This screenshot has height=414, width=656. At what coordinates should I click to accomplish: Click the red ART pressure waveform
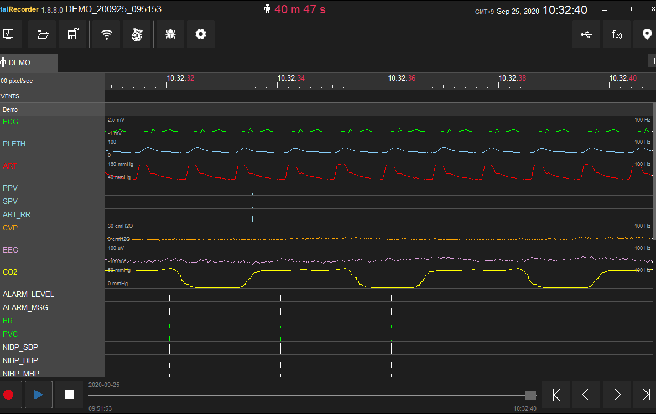(379, 172)
